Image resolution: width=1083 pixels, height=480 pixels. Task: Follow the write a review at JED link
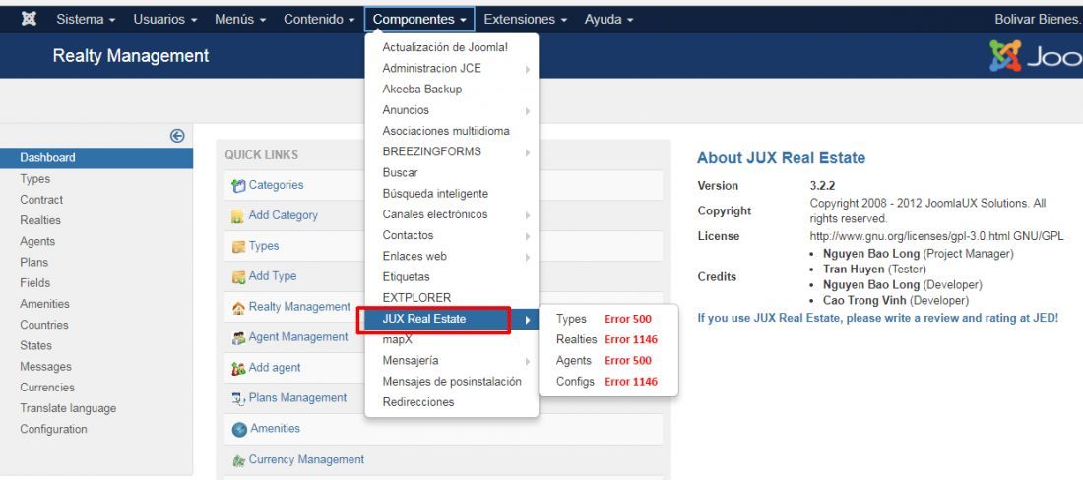pos(878,318)
